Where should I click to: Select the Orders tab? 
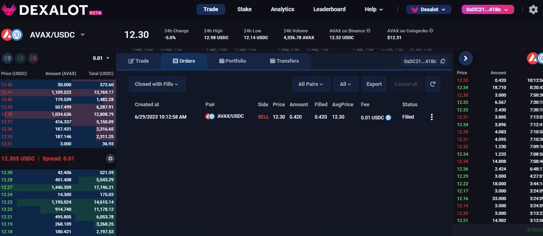pyautogui.click(x=184, y=61)
